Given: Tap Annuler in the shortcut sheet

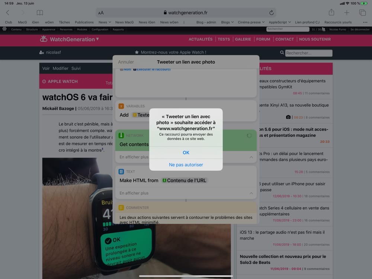Looking at the screenshot, I should [126, 62].
